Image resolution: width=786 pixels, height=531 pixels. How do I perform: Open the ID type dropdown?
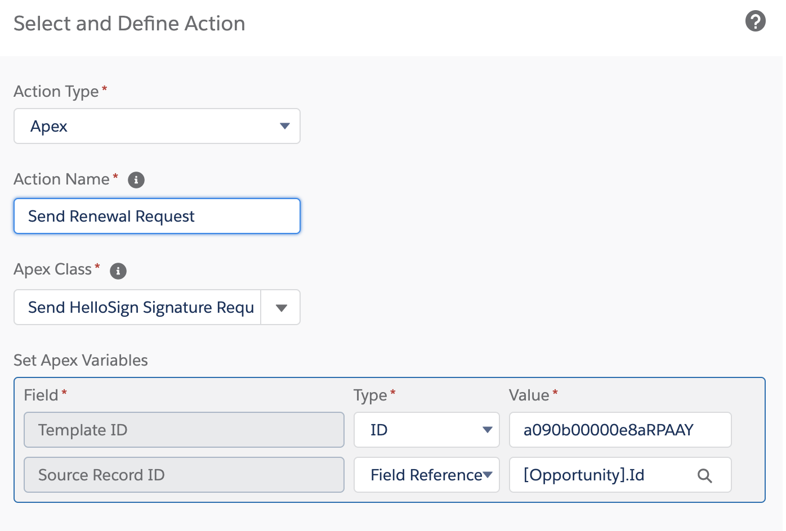[x=426, y=430]
